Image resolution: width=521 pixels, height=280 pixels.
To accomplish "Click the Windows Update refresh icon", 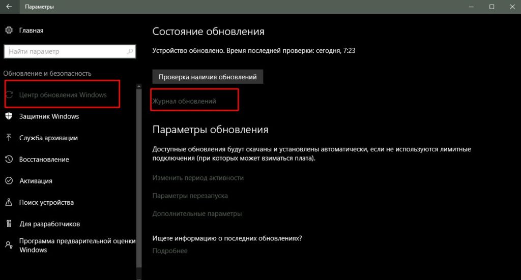I will coord(9,95).
